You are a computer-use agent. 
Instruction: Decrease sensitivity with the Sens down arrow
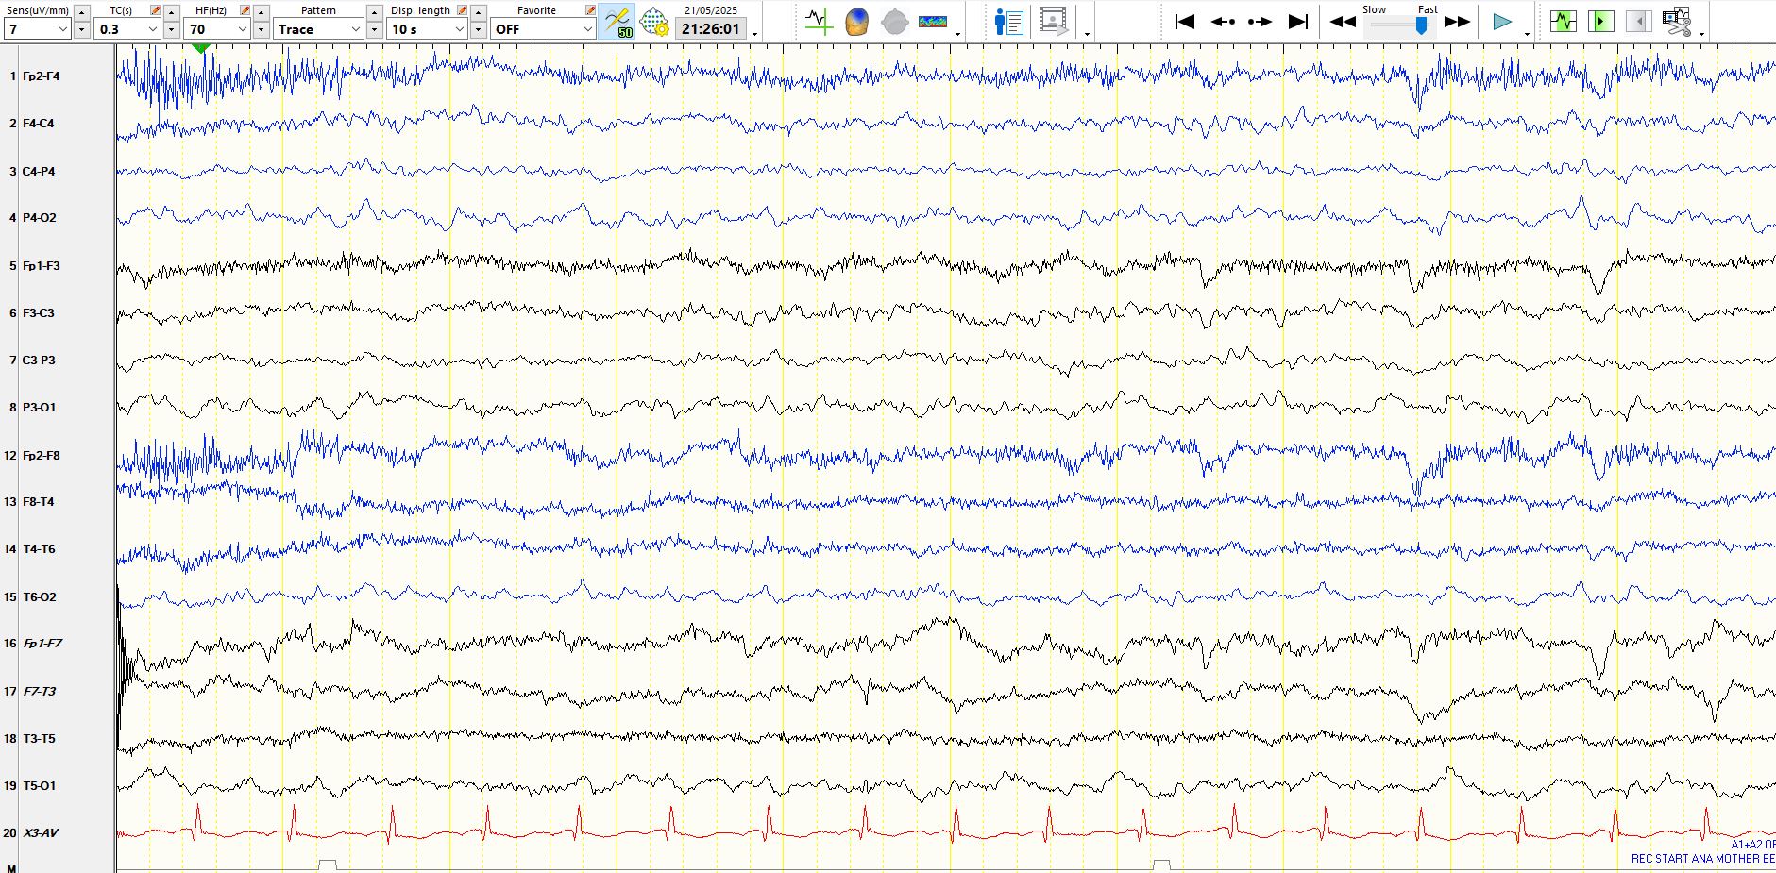click(x=82, y=29)
